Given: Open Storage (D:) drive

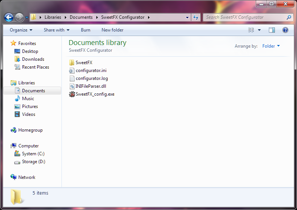Looking at the screenshot, I should pos(34,162).
